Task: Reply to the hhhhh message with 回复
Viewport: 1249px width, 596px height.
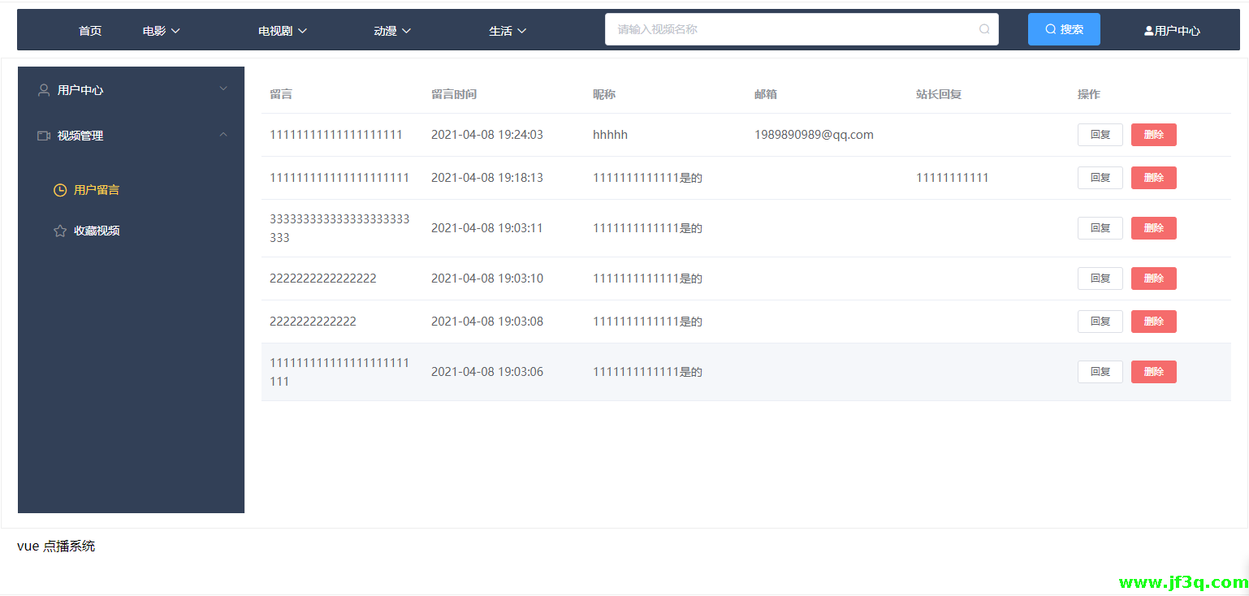Action: click(1100, 135)
